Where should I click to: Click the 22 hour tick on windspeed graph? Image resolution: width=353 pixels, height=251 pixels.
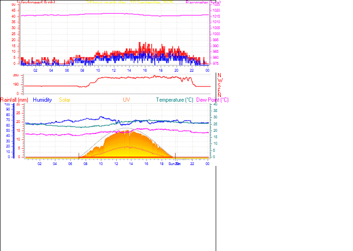click(192, 70)
